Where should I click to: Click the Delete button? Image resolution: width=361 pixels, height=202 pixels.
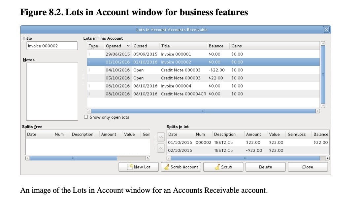tap(265, 167)
